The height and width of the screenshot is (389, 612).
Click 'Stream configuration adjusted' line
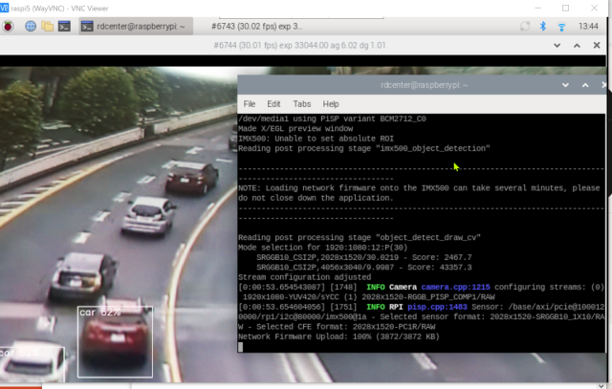coord(304,277)
